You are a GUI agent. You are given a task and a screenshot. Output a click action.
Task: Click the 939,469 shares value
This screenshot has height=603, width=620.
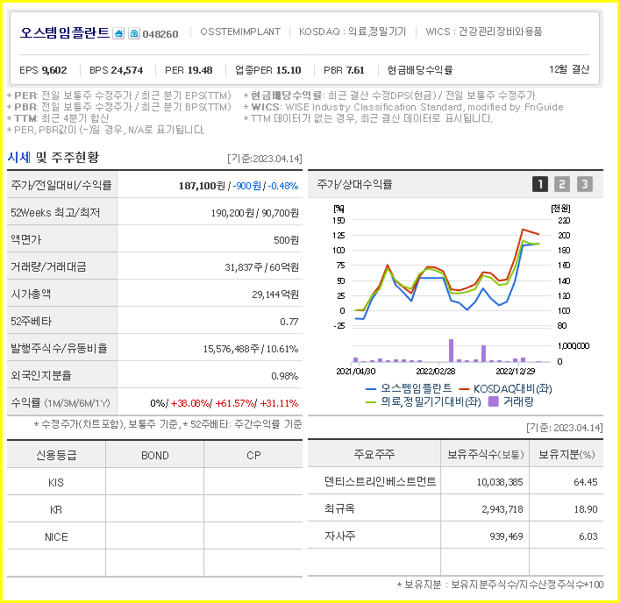point(506,536)
